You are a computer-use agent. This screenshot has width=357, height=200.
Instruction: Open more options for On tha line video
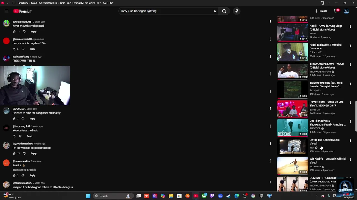click(350, 140)
